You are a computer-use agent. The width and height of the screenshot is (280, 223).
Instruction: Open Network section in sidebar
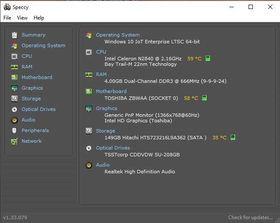point(31,141)
